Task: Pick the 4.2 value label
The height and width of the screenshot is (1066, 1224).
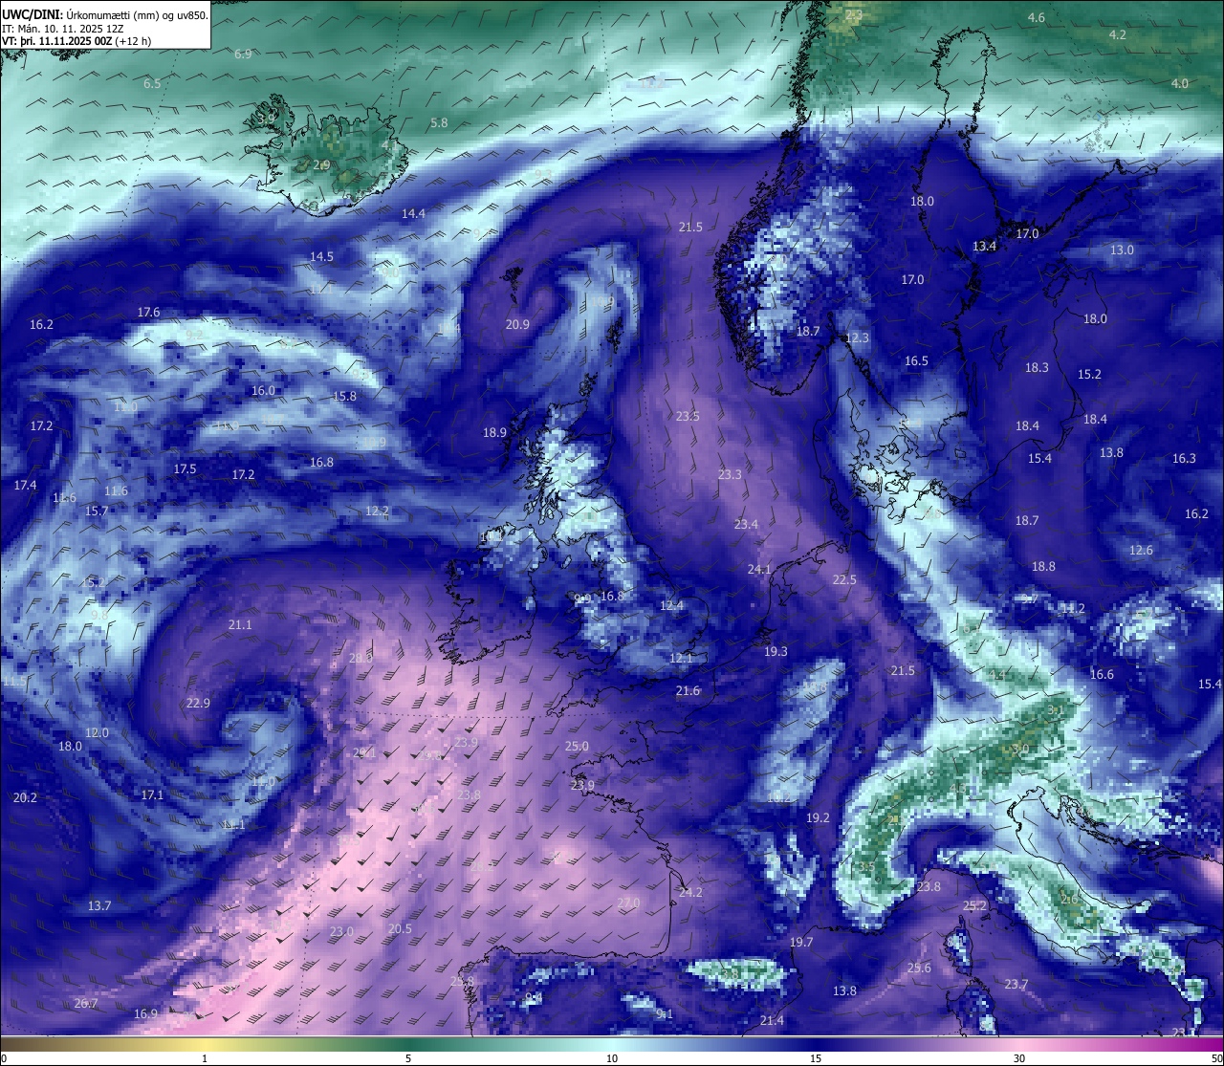Action: click(1117, 35)
